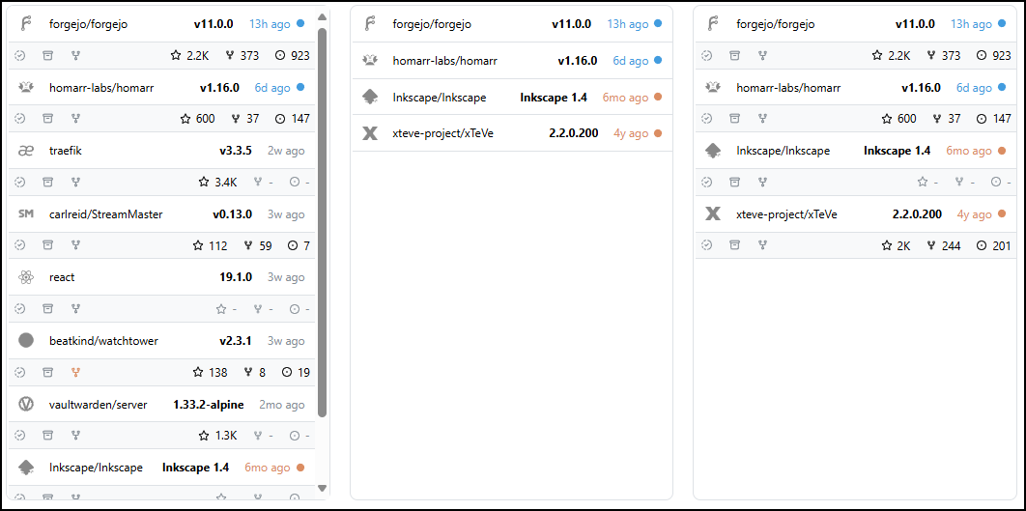This screenshot has height=511, width=1026.
Task: Click the fork icon under carlreid/StreamMaster row
Action: (75, 245)
